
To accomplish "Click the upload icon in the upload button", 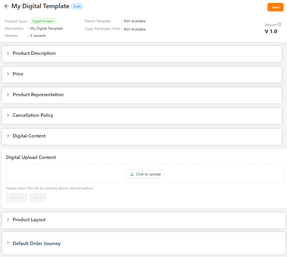I will (132, 174).
